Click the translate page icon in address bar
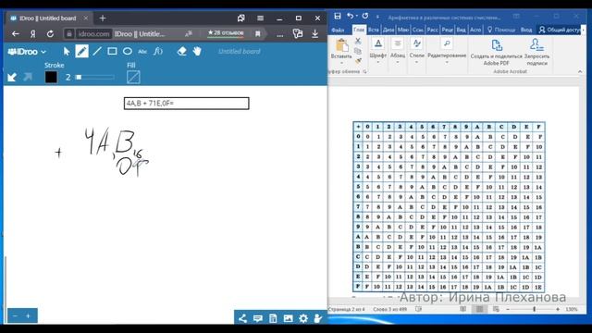Viewport: 592px width, 333px height. [189, 34]
